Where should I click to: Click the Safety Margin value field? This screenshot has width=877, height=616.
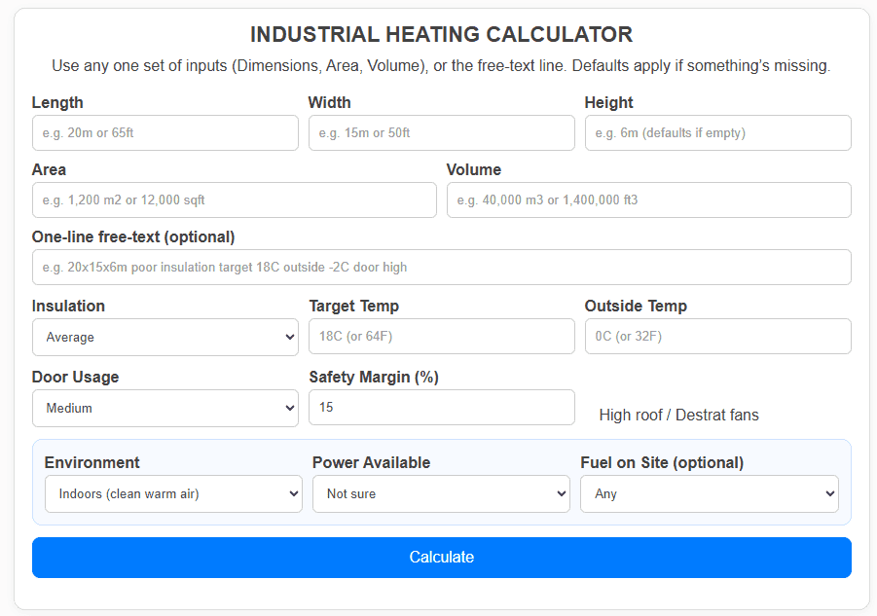(441, 408)
